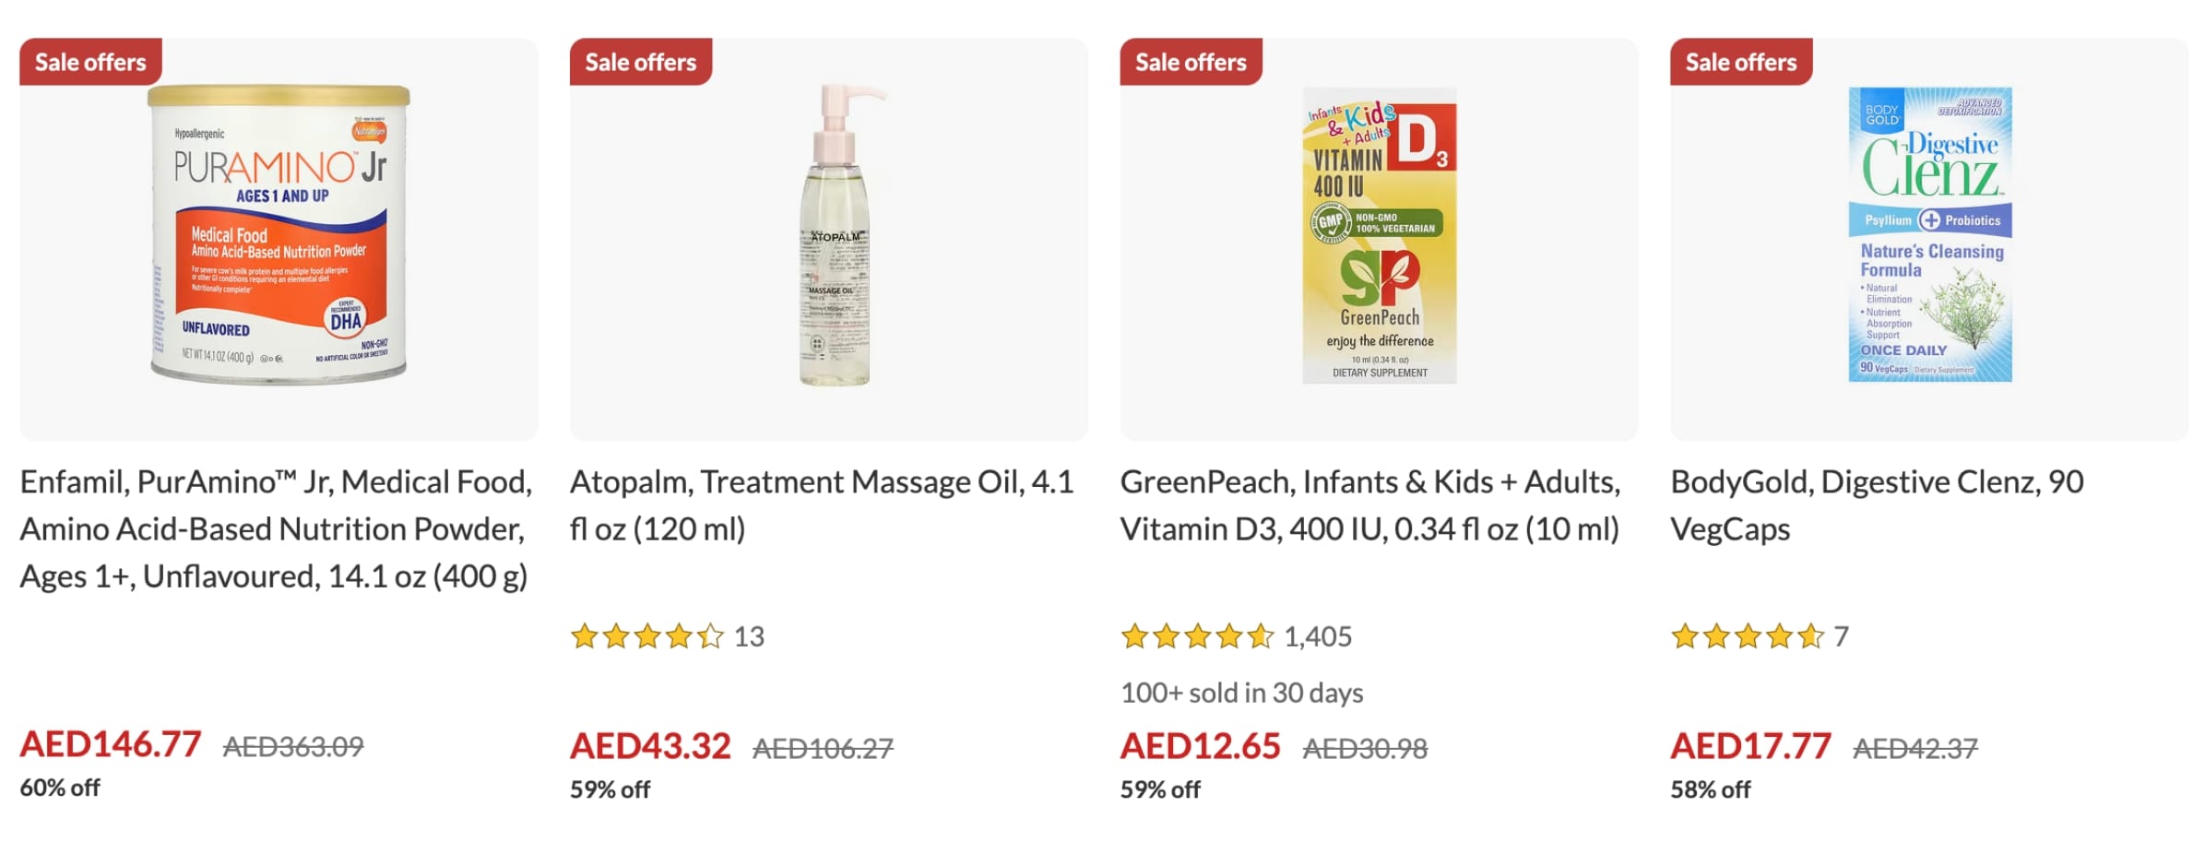This screenshot has height=842, width=2205.
Task: Open BodyGold Digestive Clenz 90 VegCaps link
Action: point(1876,505)
